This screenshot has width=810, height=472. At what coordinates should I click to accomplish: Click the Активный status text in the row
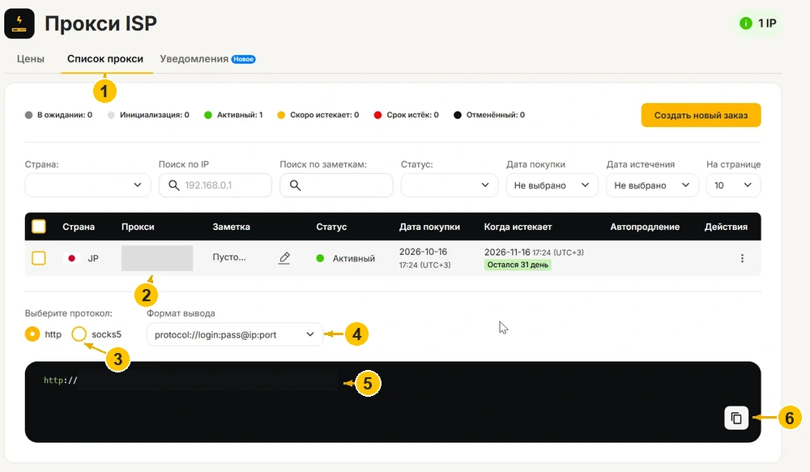[x=354, y=258]
